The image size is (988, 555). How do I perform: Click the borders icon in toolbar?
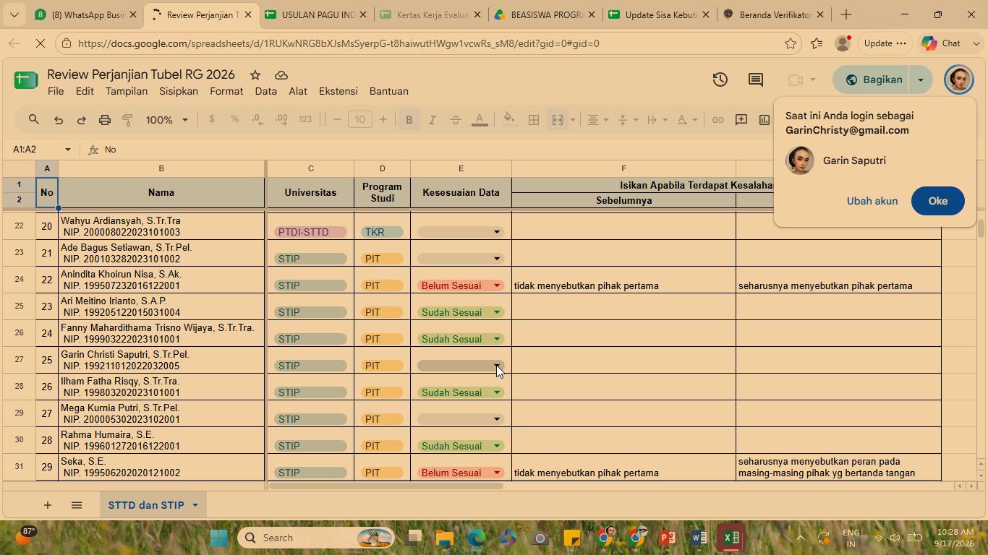tap(534, 120)
